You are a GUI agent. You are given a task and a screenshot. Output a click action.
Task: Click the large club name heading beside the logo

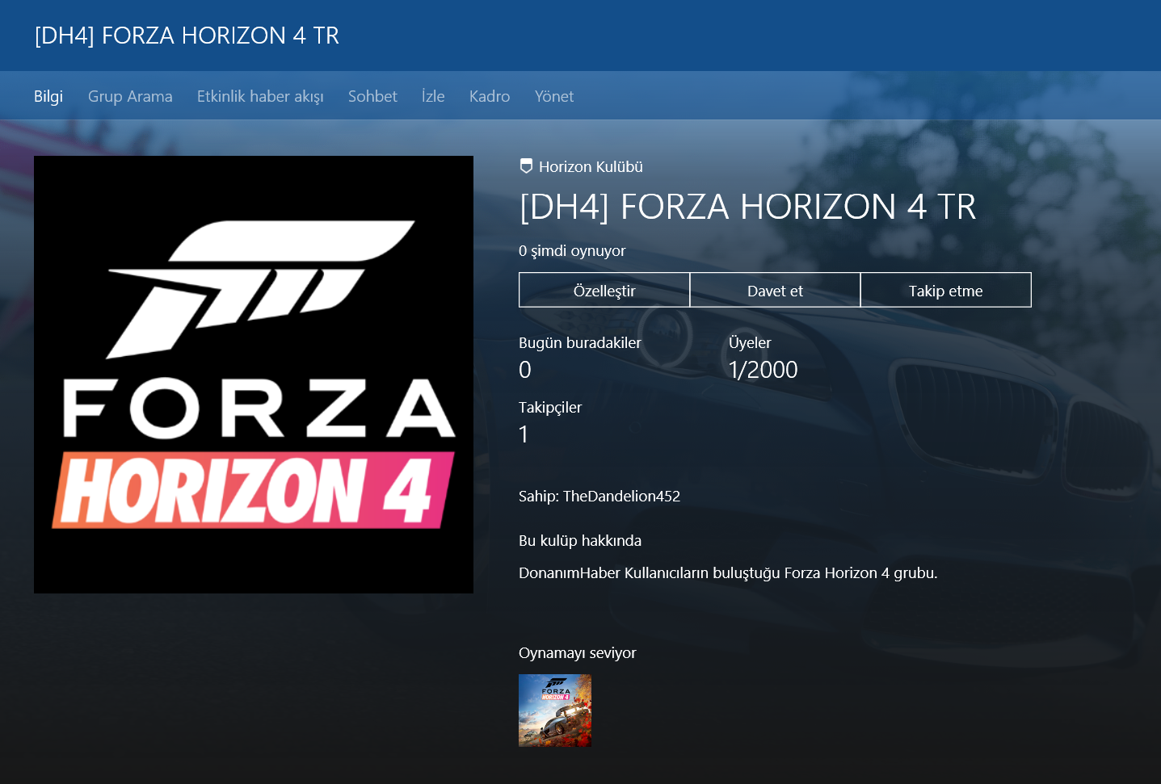click(747, 207)
